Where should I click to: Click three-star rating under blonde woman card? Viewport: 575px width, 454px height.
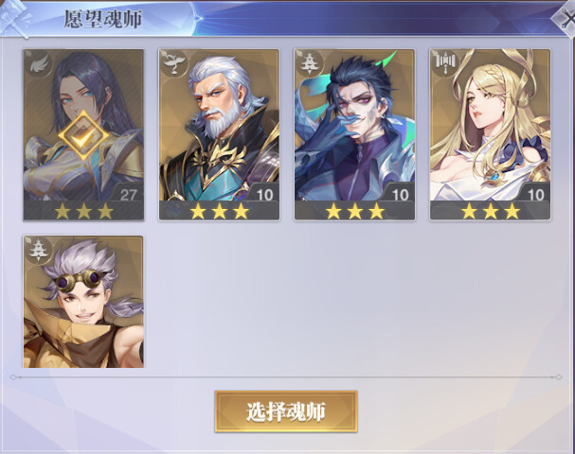tap(491, 211)
